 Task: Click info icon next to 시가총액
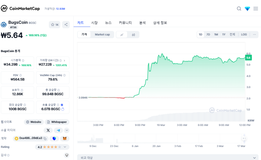click(23, 61)
